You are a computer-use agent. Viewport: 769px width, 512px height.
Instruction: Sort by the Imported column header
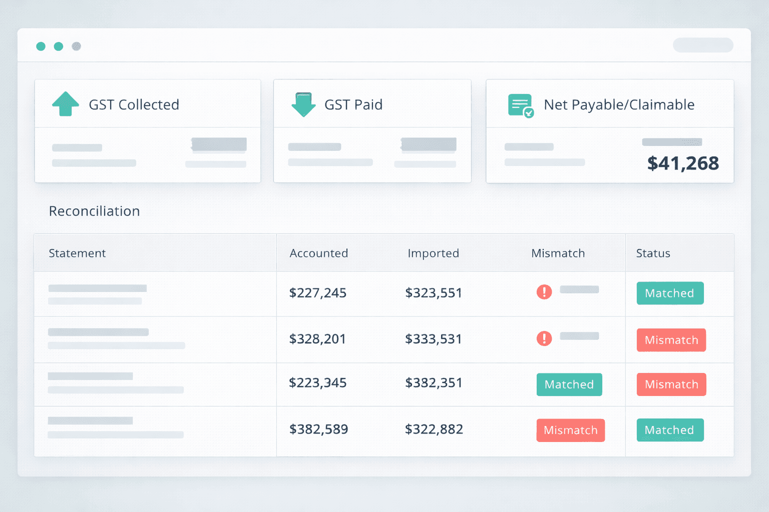433,253
